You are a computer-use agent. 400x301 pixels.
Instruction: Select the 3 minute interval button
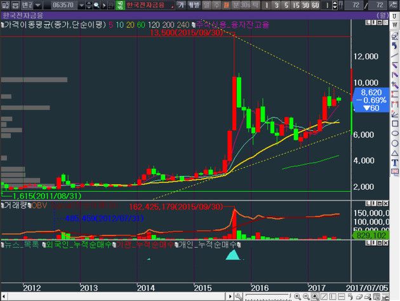[277, 5]
